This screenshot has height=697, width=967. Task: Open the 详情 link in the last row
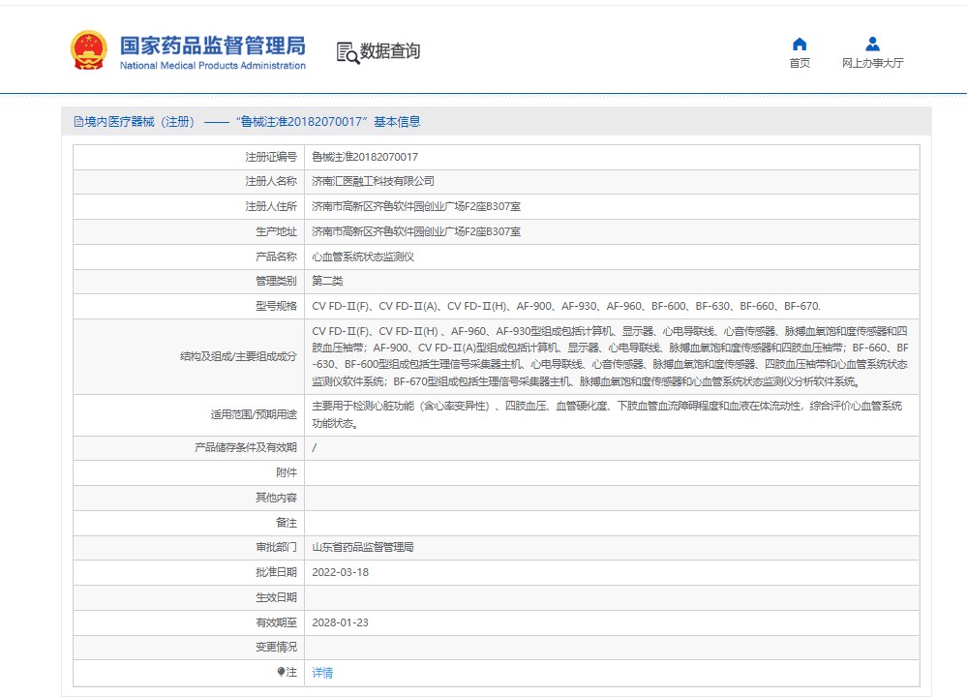coord(322,673)
